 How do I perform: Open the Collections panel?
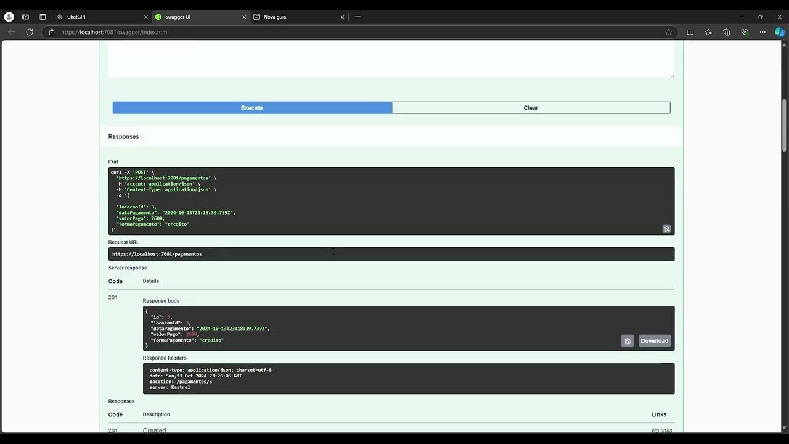click(727, 32)
